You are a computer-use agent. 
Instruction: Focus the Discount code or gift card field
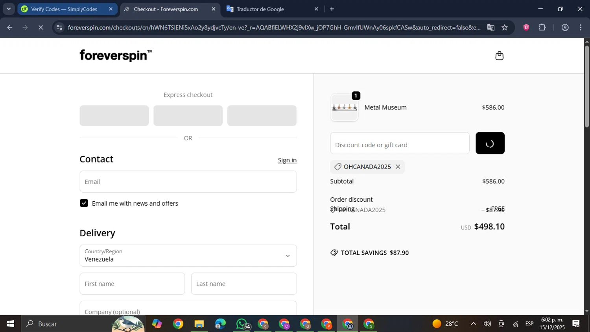coord(400,143)
